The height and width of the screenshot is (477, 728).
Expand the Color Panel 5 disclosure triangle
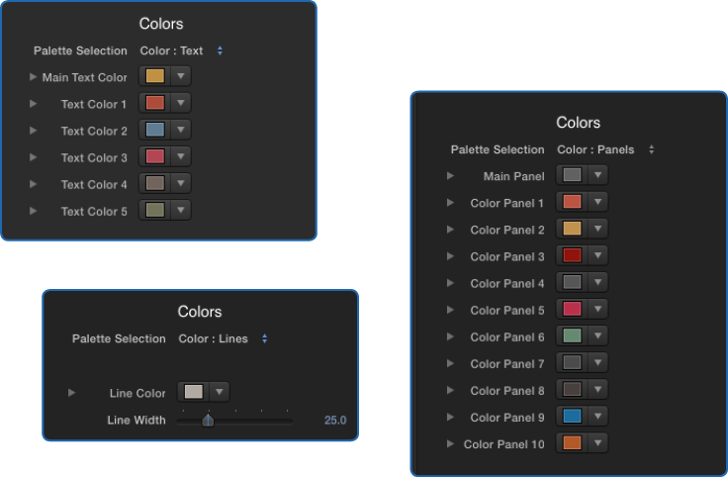(450, 310)
